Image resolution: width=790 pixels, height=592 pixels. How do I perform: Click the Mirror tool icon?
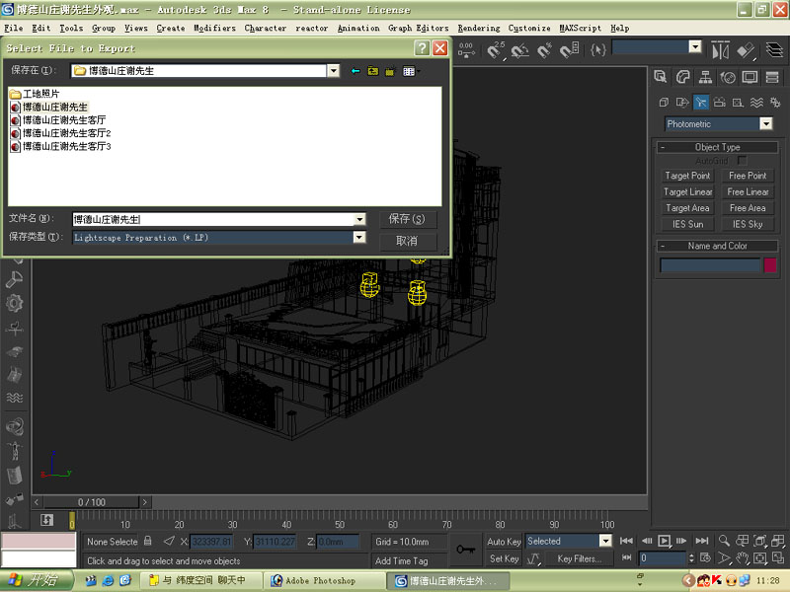720,50
